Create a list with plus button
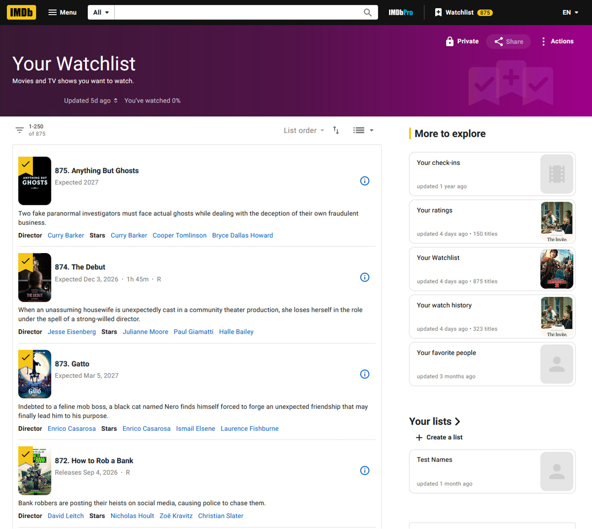Image resolution: width=592 pixels, height=529 pixels. pyautogui.click(x=439, y=437)
